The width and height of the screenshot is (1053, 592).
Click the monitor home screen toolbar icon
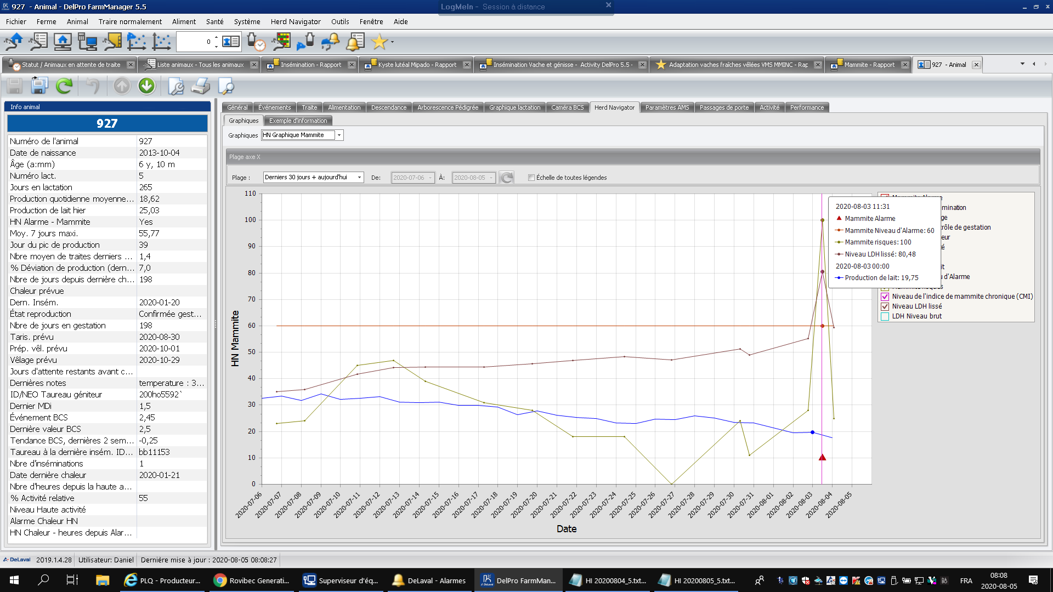coord(63,42)
